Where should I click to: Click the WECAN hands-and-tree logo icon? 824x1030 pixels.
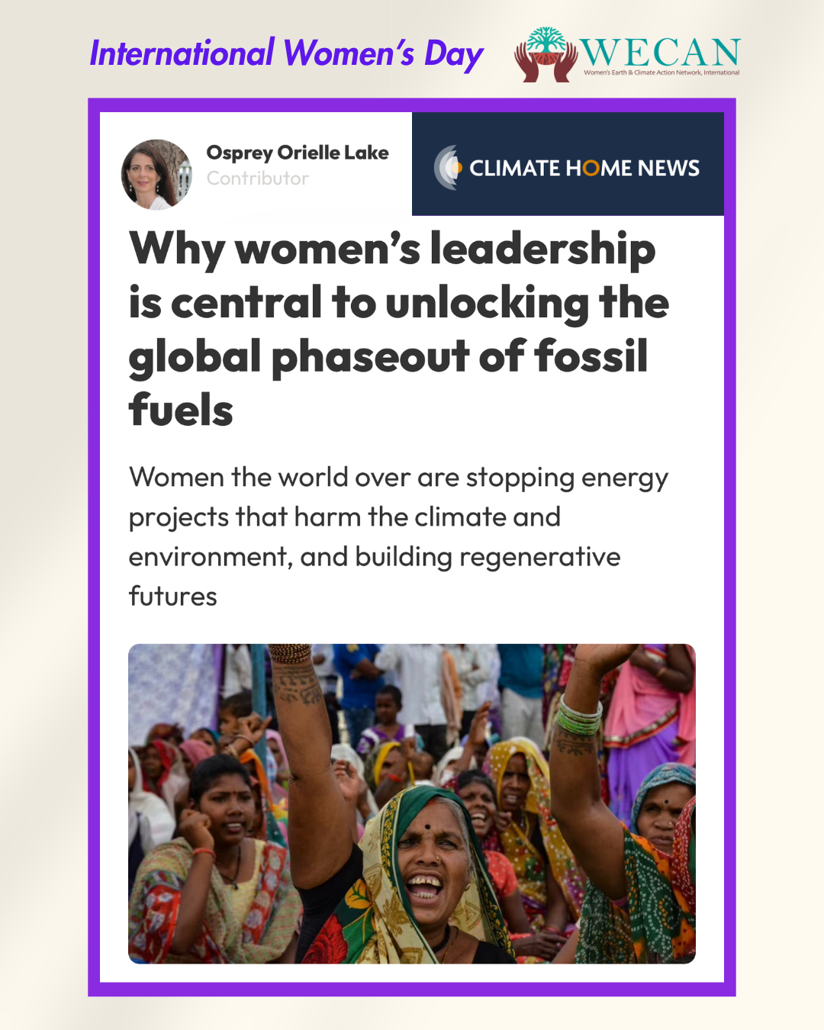(x=546, y=55)
